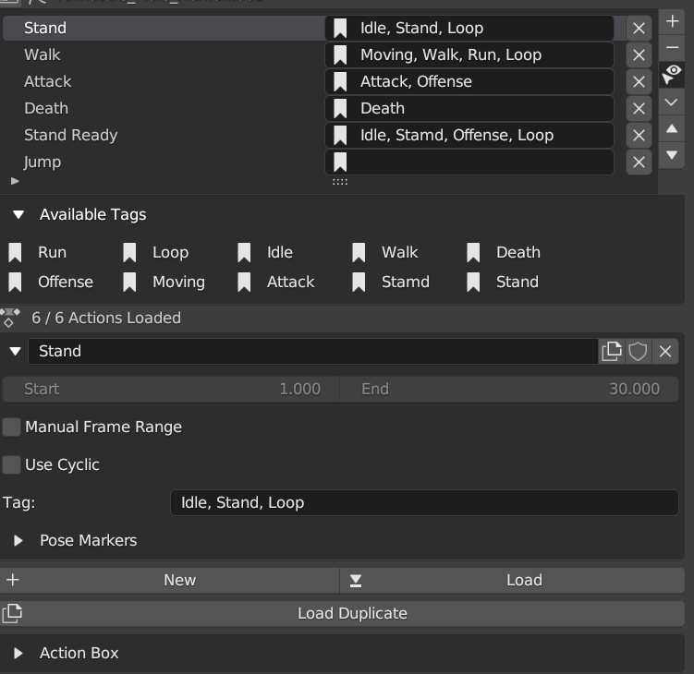Click the Tag input field
694x674 pixels.
click(x=424, y=502)
